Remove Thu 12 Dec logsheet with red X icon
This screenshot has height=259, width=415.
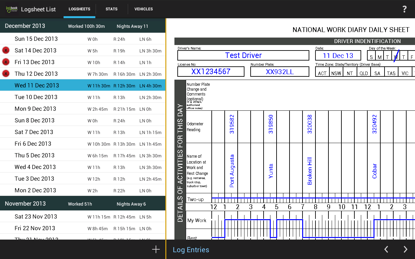(6, 73)
